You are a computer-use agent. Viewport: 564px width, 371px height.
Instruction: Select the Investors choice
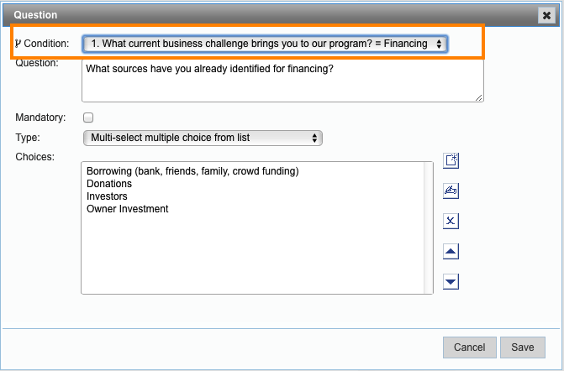(x=107, y=196)
